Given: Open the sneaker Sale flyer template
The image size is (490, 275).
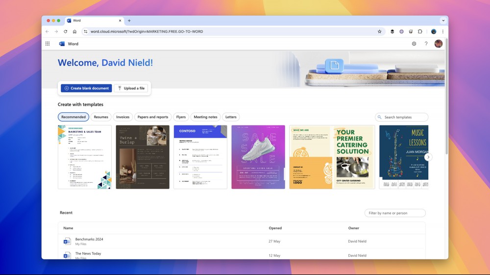Looking at the screenshot, I should 258,157.
